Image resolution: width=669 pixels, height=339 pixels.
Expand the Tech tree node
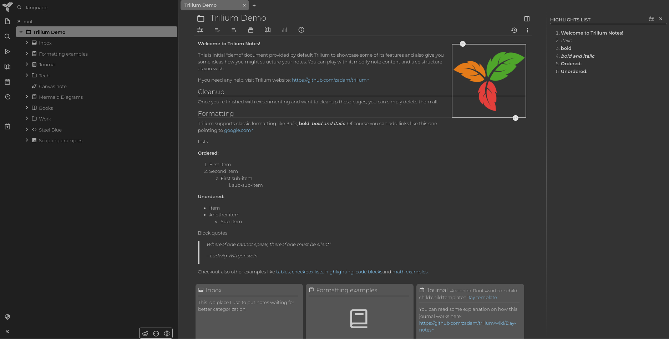click(27, 75)
